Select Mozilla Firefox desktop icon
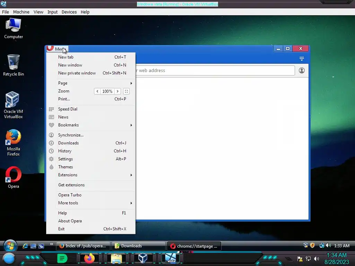 (14, 143)
